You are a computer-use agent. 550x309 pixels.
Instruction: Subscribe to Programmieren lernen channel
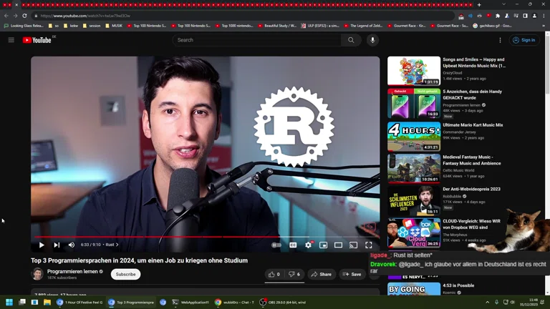pyautogui.click(x=125, y=274)
